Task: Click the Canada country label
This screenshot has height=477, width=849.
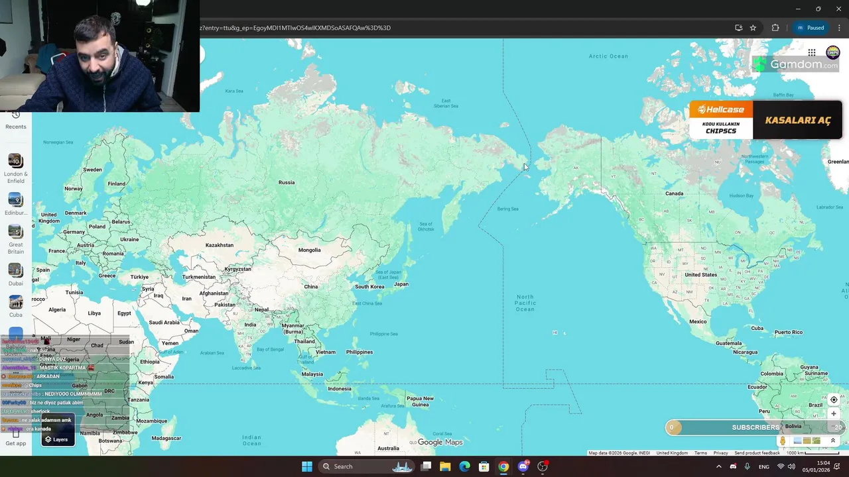Action: [x=674, y=193]
